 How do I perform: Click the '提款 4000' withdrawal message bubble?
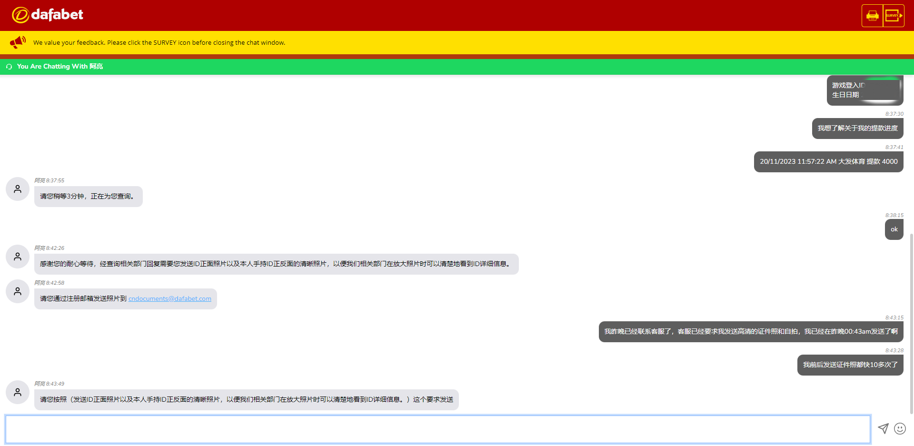pyautogui.click(x=828, y=162)
